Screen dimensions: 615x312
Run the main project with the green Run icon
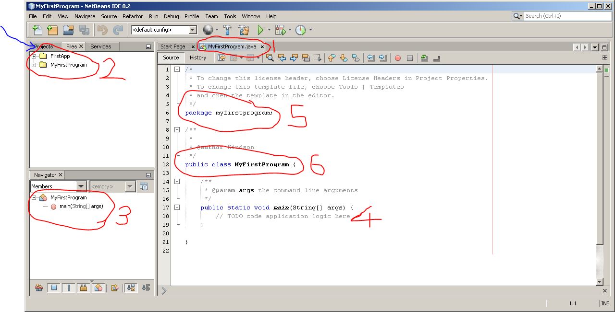[x=261, y=30]
